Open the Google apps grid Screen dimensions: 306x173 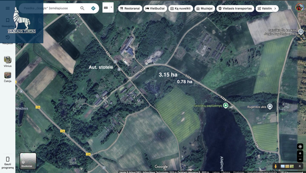pos(289,7)
